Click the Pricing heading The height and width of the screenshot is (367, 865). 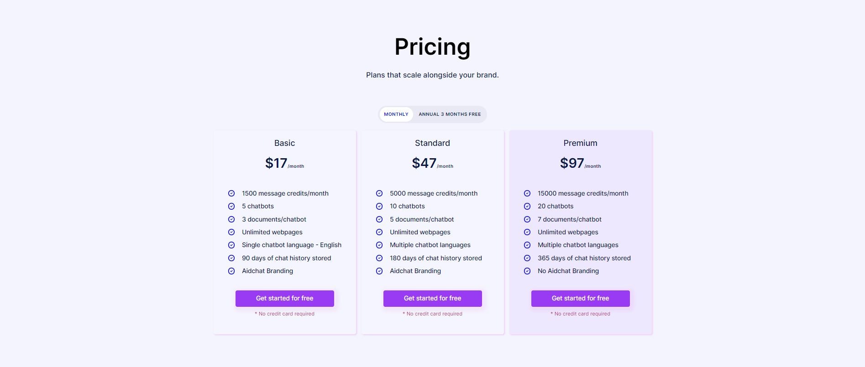432,47
